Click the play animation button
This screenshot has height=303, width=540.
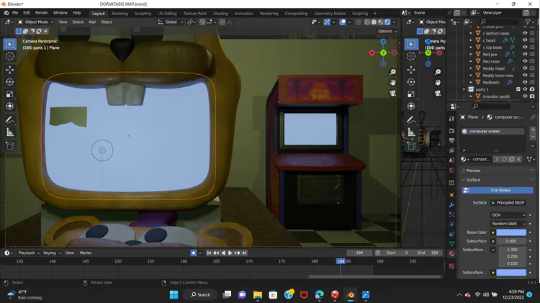[230, 253]
